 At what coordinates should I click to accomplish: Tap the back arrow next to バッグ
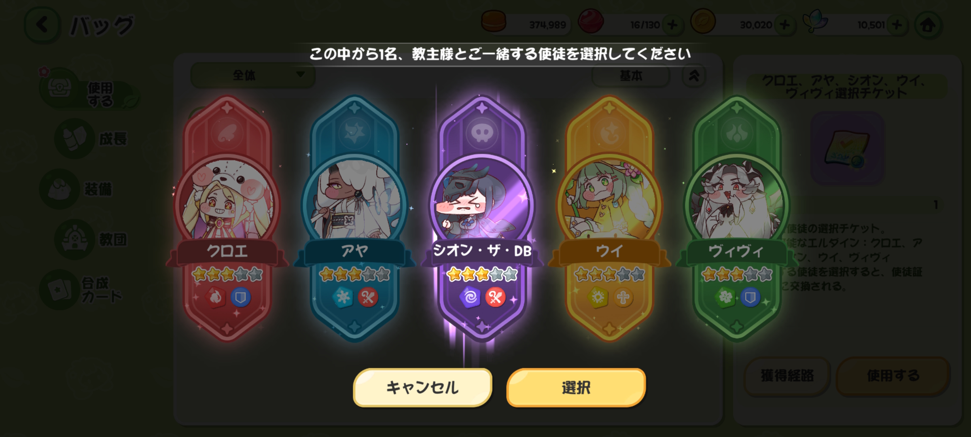[42, 25]
